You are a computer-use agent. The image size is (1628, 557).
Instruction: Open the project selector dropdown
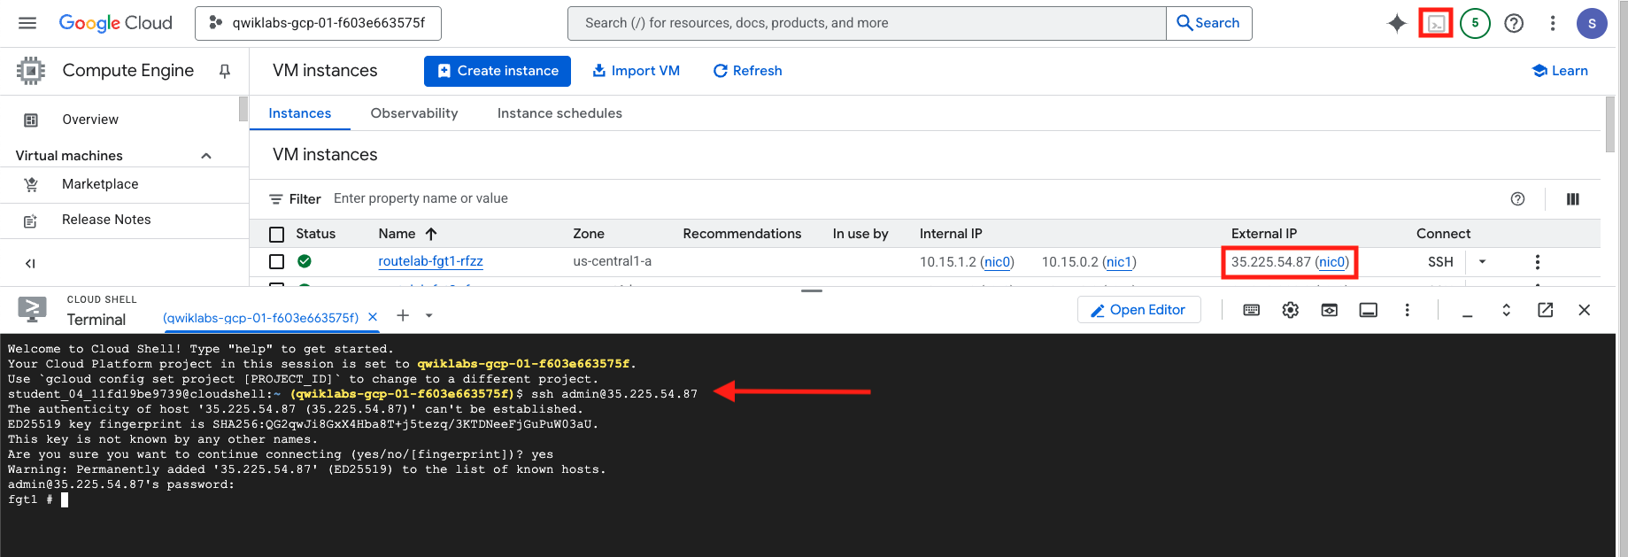318,23
